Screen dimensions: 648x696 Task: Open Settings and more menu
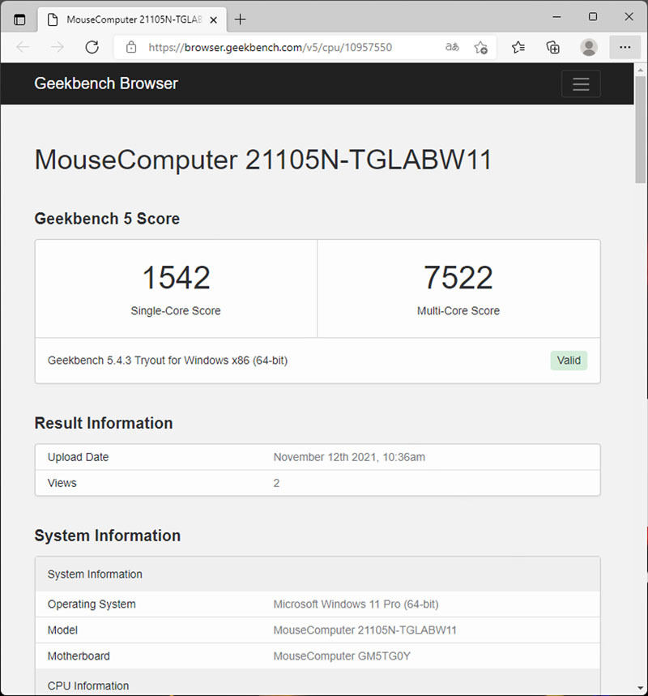pos(625,47)
